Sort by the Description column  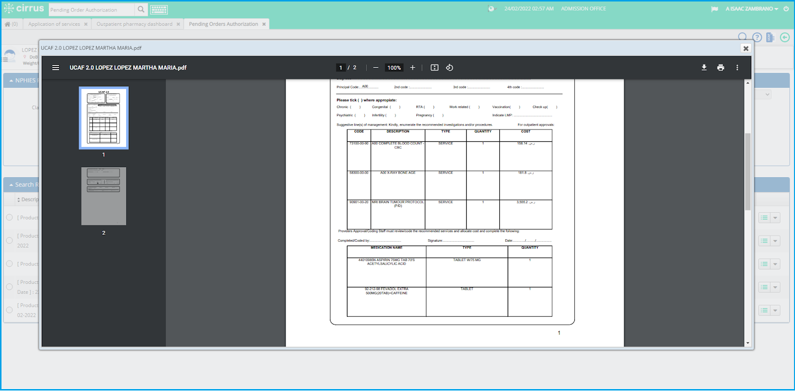(28, 199)
